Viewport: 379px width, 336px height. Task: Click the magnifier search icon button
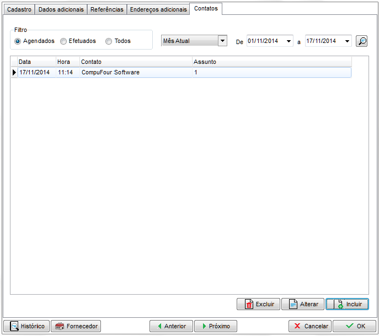point(361,41)
